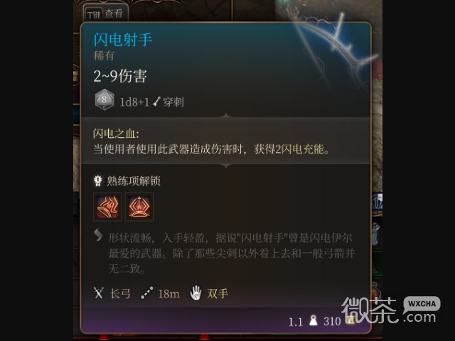Click the 长弓 longbow label
Image resolution: width=455 pixels, height=341 pixels.
120,293
